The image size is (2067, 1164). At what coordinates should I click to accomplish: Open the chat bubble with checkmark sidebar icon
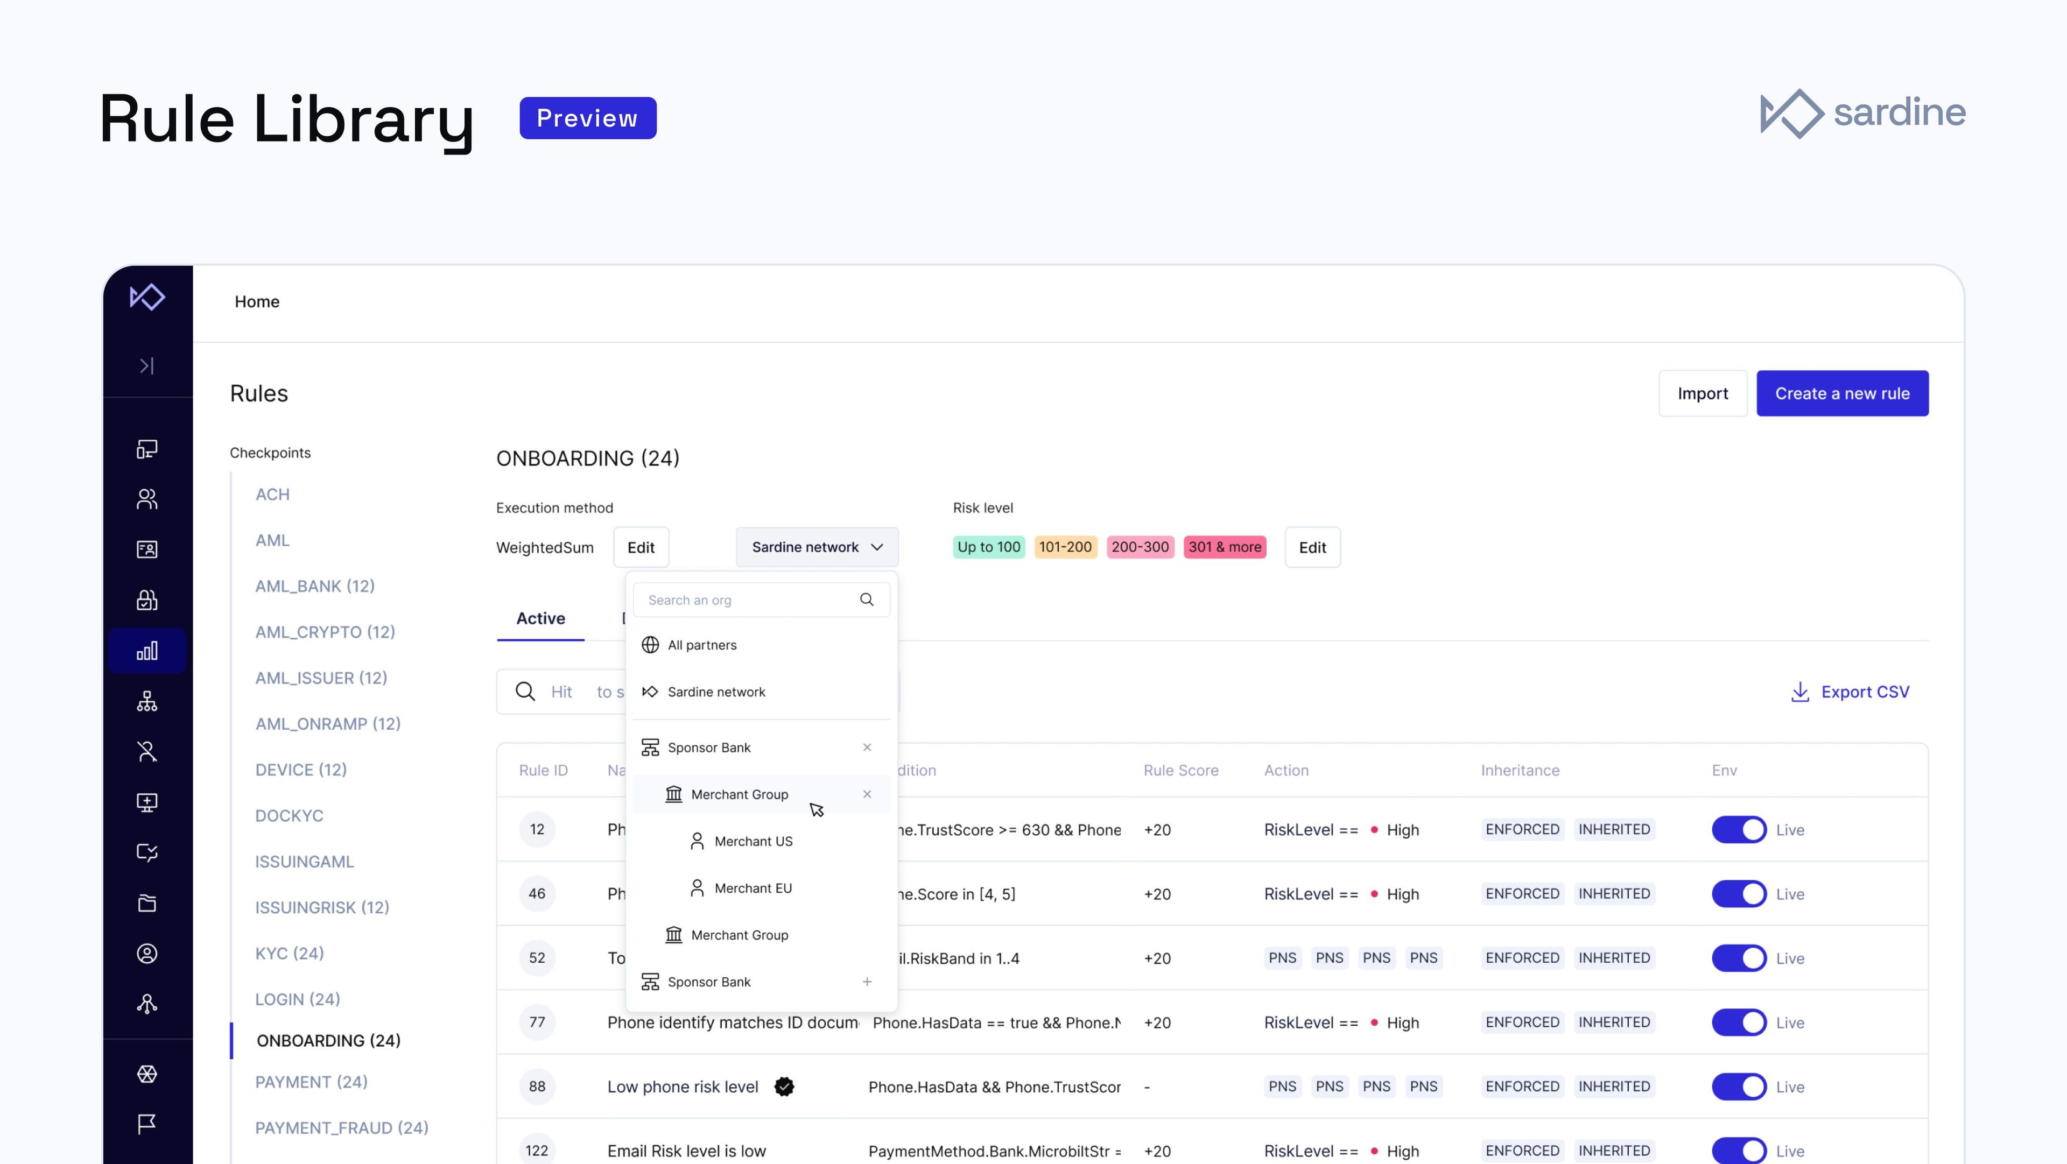point(147,853)
